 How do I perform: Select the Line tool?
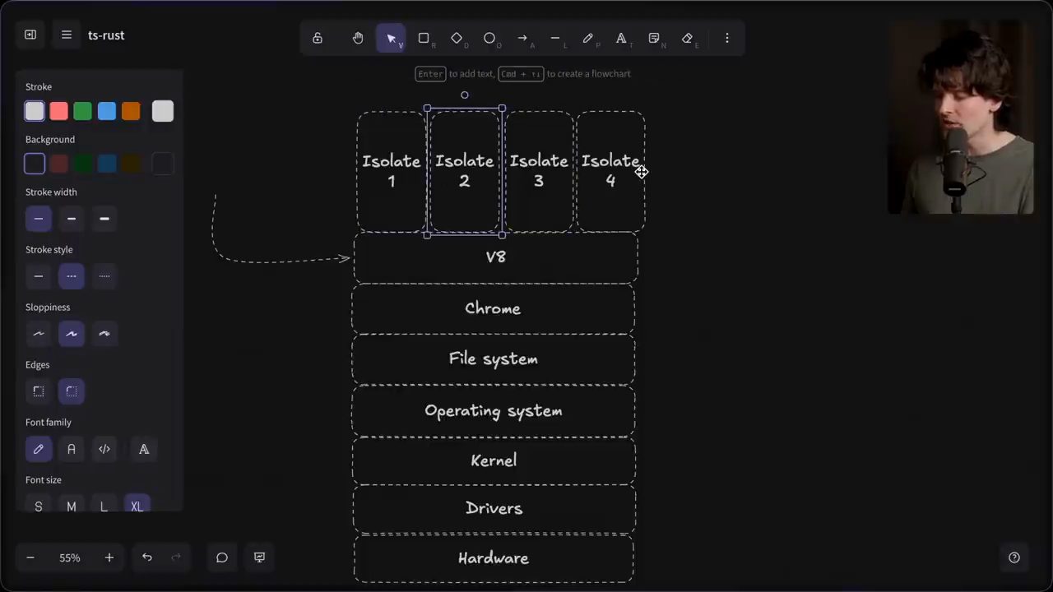click(x=555, y=38)
